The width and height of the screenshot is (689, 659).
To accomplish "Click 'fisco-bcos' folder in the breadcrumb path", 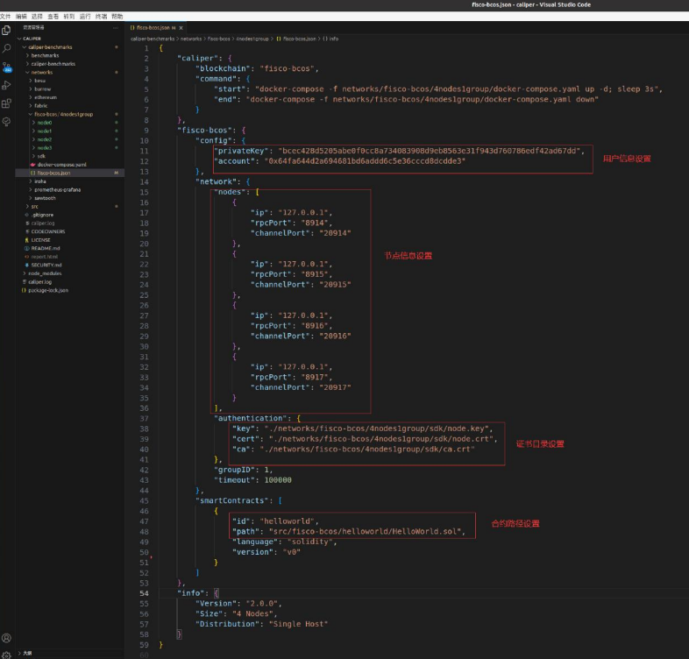I will click(218, 39).
